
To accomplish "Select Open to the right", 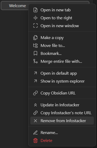I will (x=62, y=18).
